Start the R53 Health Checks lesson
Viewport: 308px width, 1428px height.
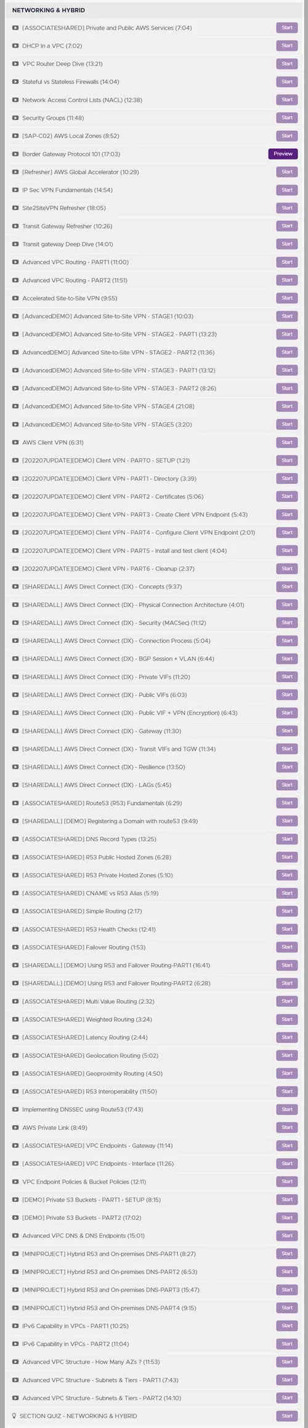tap(287, 929)
